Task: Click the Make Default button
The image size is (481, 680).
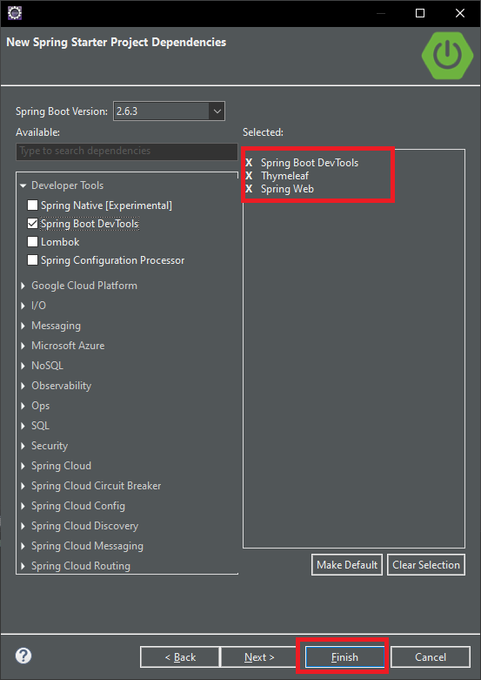Action: pyautogui.click(x=347, y=565)
